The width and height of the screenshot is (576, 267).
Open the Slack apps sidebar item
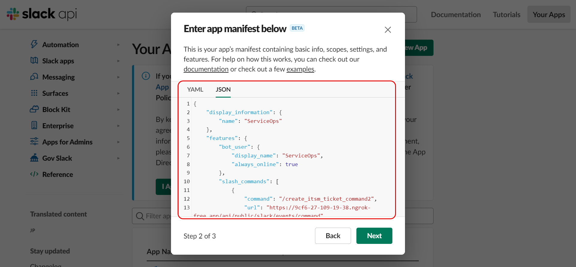[58, 61]
